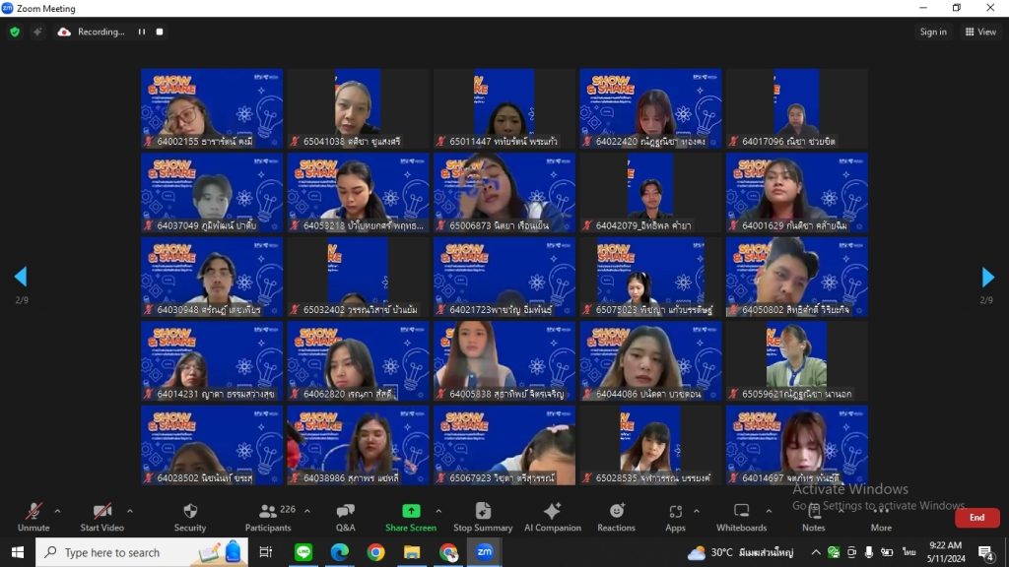Expand video options arrow beside Start Video
This screenshot has height=567, width=1009.
pos(130,511)
